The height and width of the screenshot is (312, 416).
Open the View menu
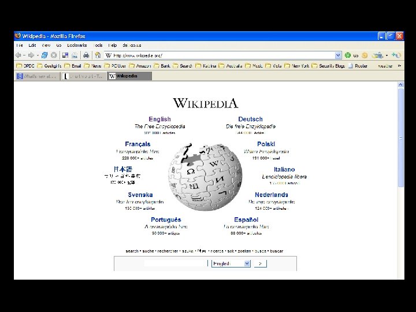(46, 45)
